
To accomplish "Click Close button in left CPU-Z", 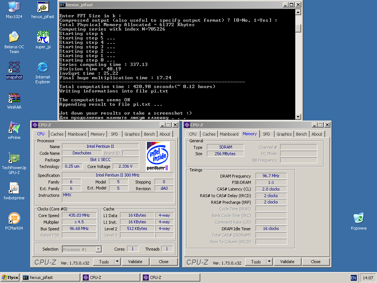I will 163,262.
